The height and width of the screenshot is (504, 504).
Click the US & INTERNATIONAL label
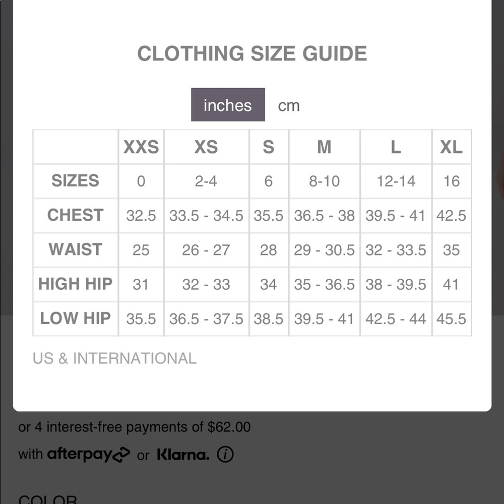point(114,358)
